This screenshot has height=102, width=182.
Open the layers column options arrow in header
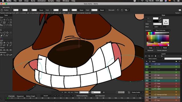179,61
